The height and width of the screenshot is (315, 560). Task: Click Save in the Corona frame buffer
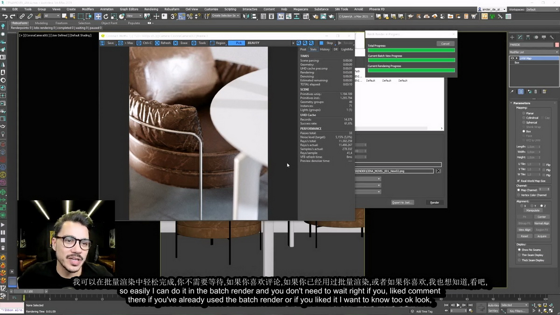pos(107,43)
